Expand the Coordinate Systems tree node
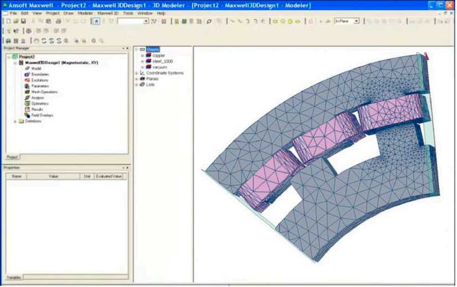The image size is (457, 287). tap(137, 73)
